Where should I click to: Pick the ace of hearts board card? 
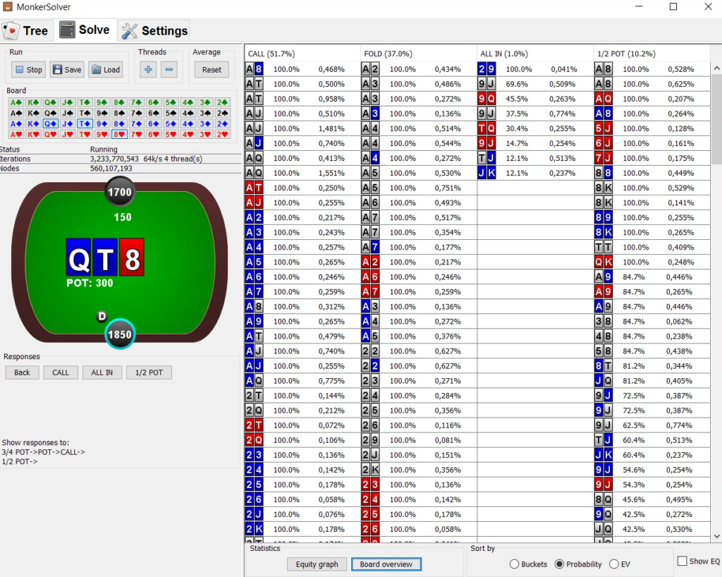pyautogui.click(x=16, y=134)
